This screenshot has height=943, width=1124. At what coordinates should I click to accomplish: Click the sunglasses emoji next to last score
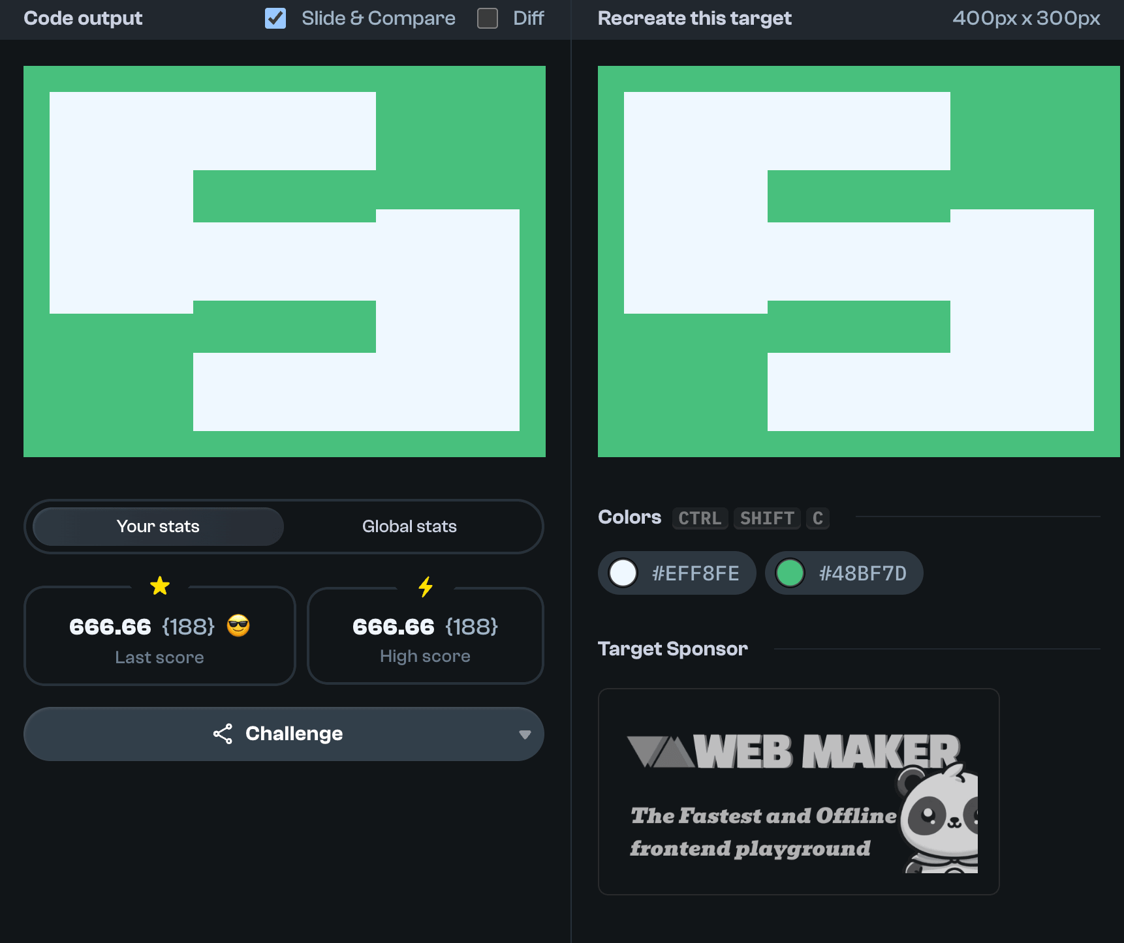238,626
